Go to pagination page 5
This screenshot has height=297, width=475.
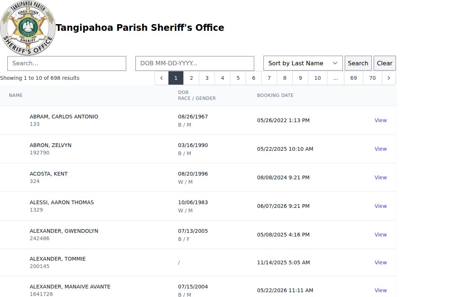[x=238, y=78]
